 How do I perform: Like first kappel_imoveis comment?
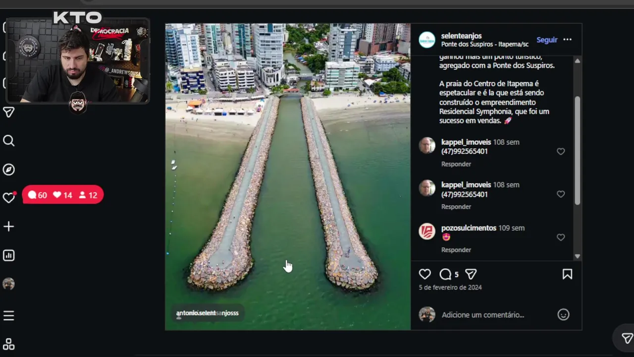click(x=561, y=152)
